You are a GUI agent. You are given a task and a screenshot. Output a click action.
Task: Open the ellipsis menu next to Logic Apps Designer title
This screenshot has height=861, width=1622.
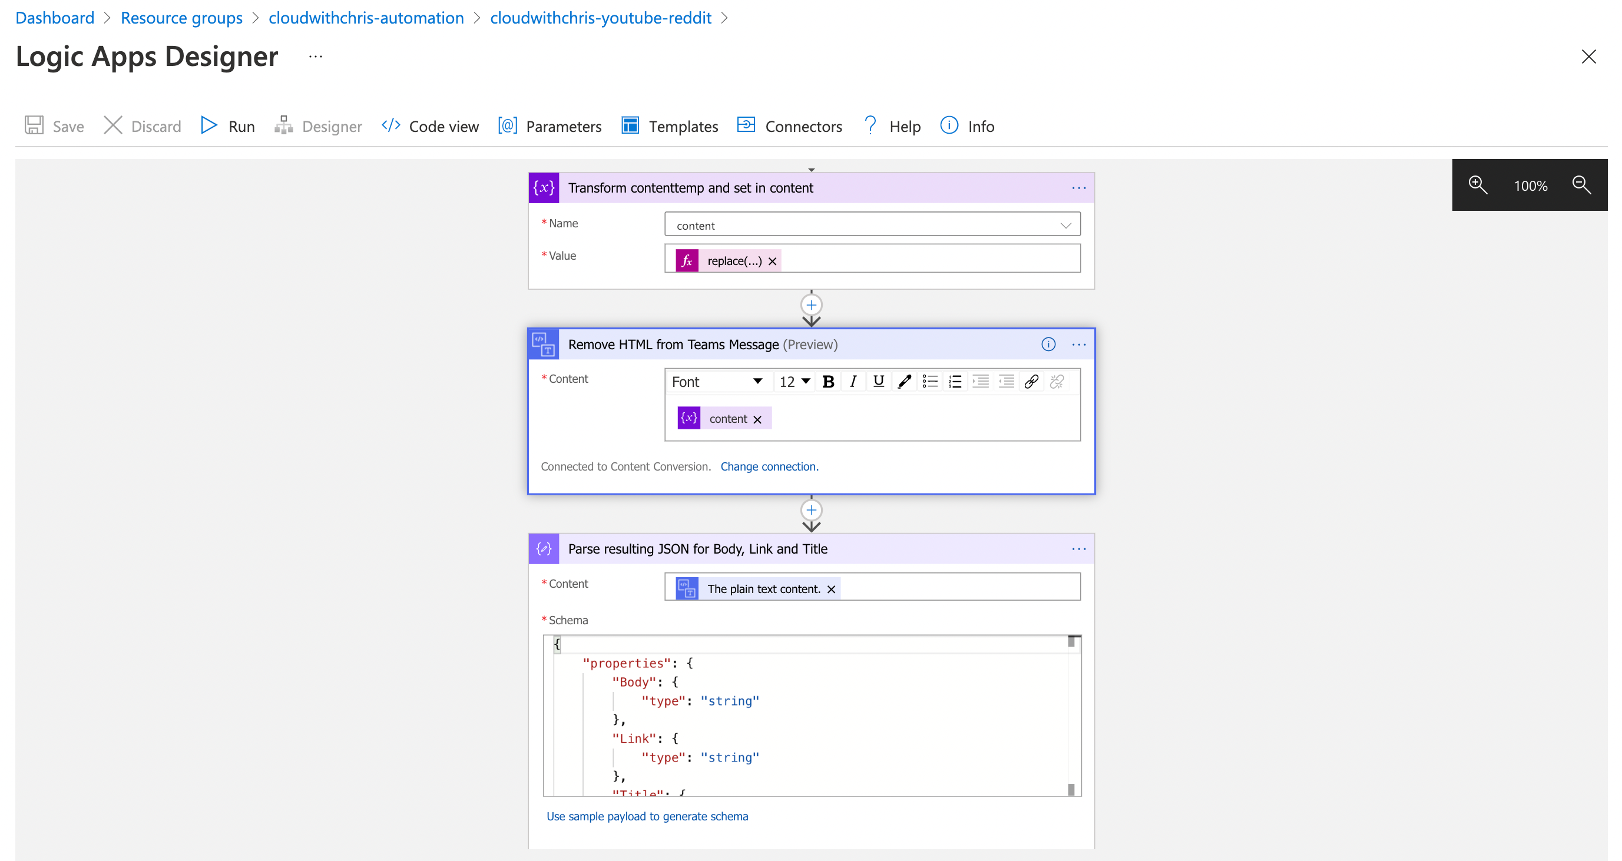coord(316,57)
